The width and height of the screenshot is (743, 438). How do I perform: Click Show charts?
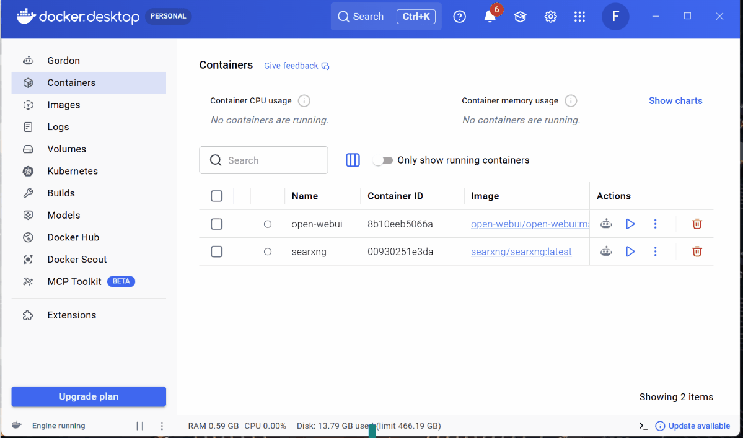(675, 101)
